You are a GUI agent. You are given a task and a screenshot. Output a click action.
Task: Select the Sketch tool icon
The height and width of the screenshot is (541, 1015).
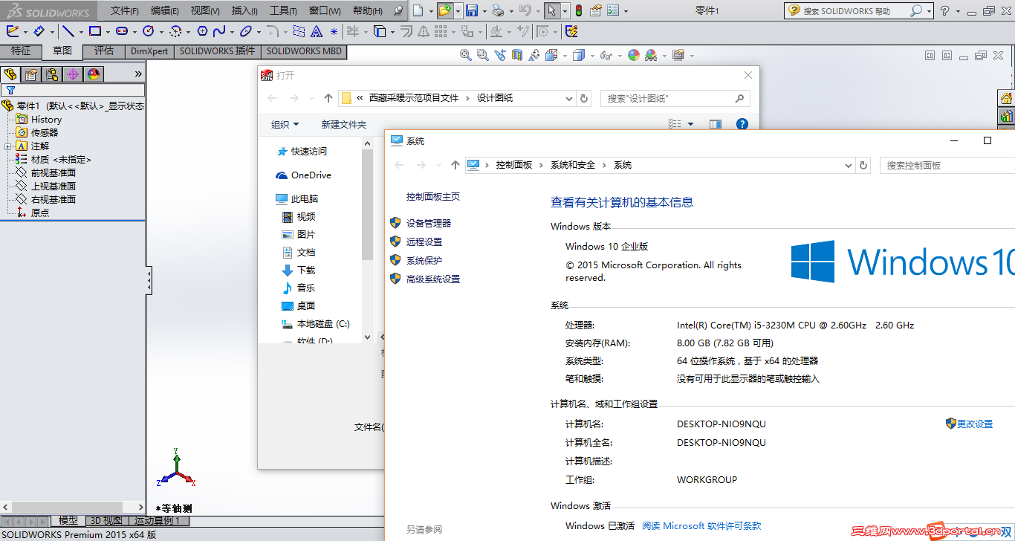13,31
